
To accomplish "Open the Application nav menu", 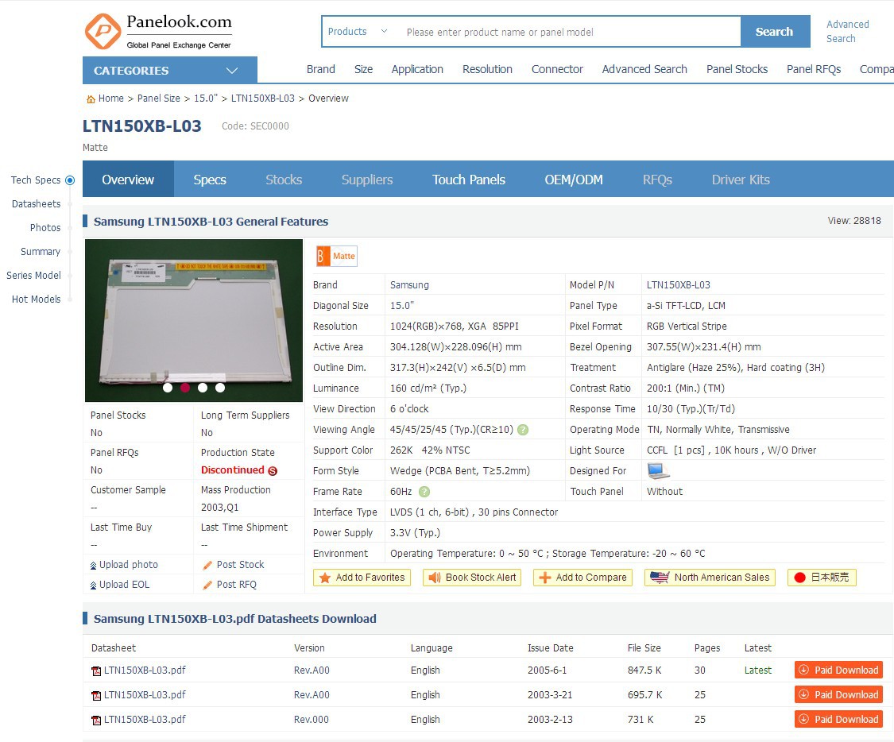I will click(417, 70).
